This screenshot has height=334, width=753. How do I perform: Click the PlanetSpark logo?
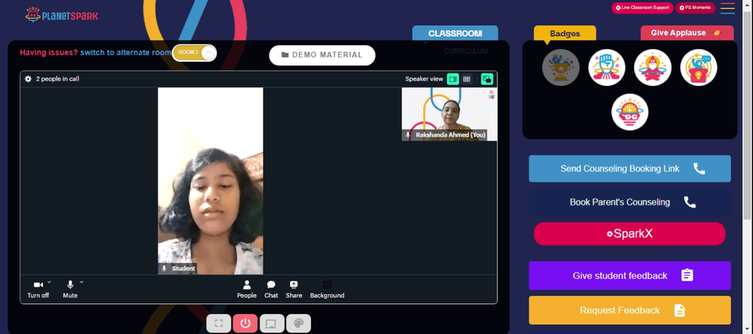click(62, 15)
